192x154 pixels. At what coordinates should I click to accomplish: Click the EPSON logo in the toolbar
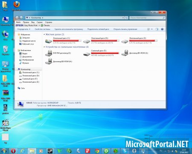point(20,25)
